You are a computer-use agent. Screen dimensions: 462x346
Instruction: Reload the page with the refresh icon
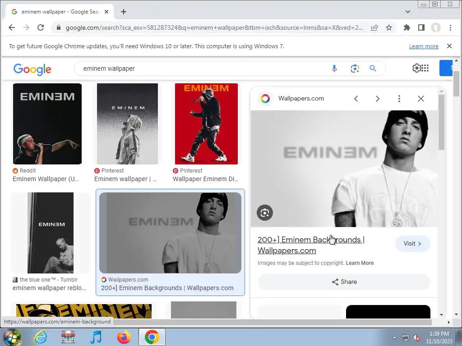[41, 27]
